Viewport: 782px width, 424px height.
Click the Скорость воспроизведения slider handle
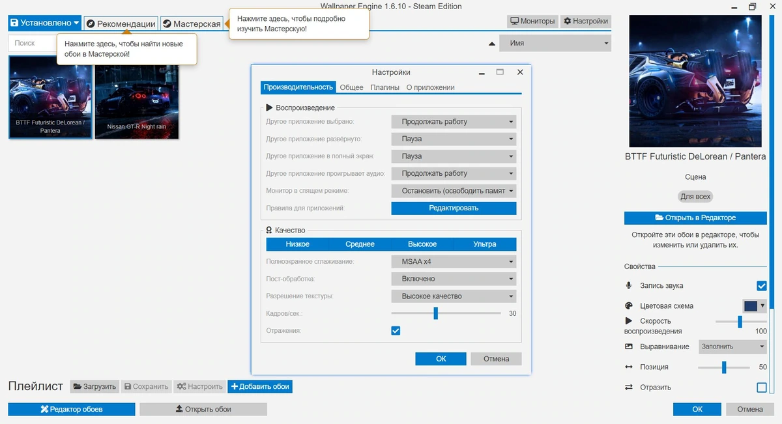tap(740, 322)
